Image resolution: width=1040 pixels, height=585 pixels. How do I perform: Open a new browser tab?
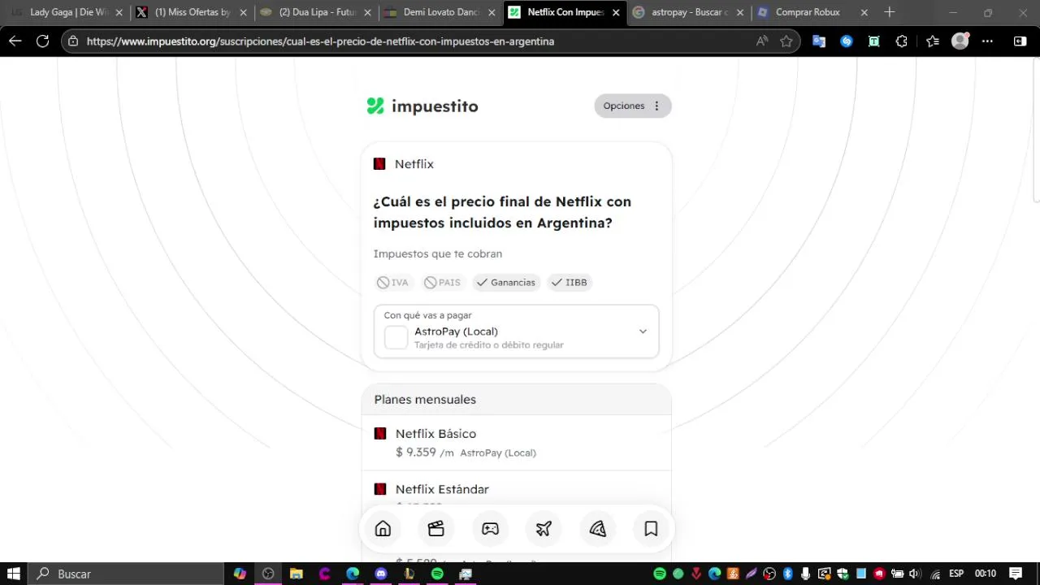[x=889, y=12]
